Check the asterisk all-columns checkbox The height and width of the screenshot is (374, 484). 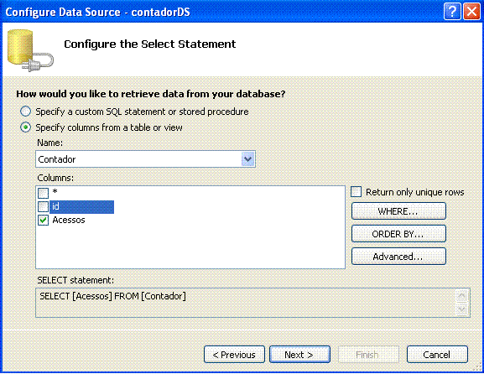44,193
